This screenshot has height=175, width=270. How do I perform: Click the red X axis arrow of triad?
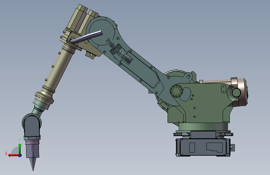point(13,155)
